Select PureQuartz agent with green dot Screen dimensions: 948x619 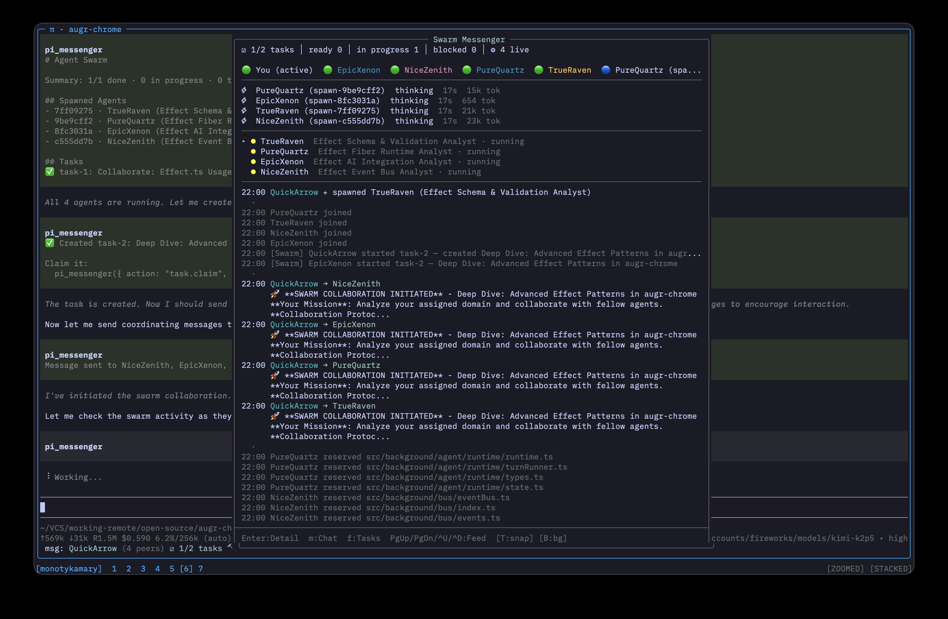(500, 70)
